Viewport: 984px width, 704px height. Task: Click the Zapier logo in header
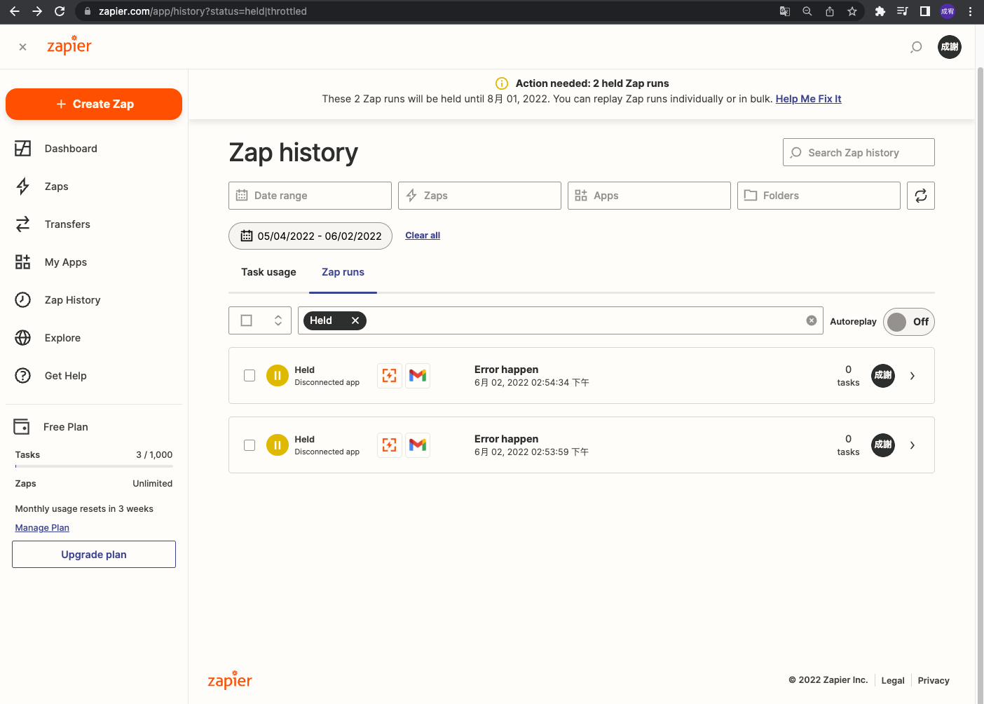(69, 46)
